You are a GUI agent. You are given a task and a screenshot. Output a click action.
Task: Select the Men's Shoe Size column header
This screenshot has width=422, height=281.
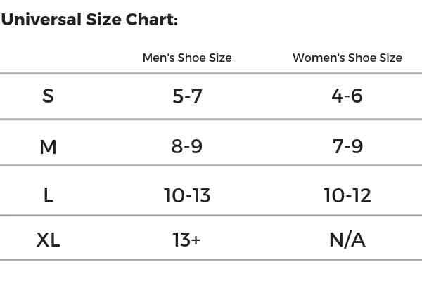click(187, 58)
